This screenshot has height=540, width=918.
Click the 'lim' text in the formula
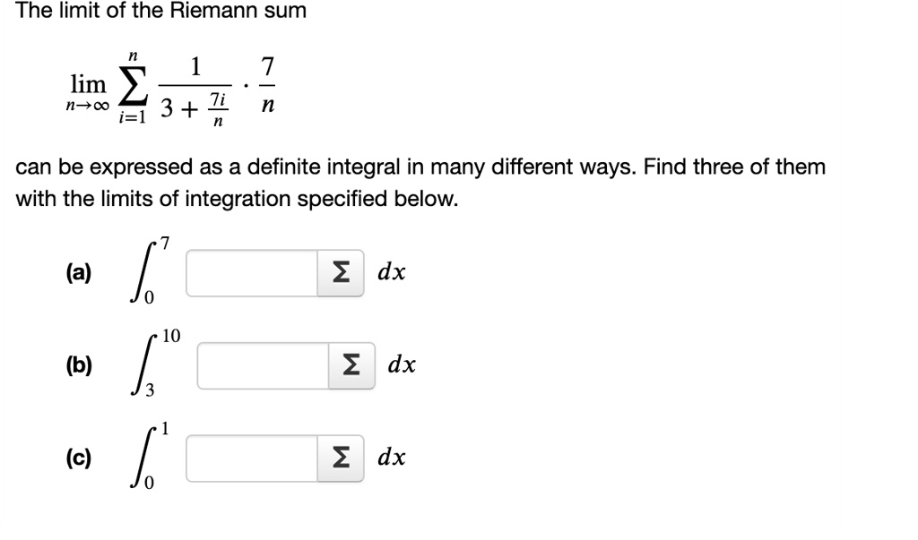pos(89,84)
